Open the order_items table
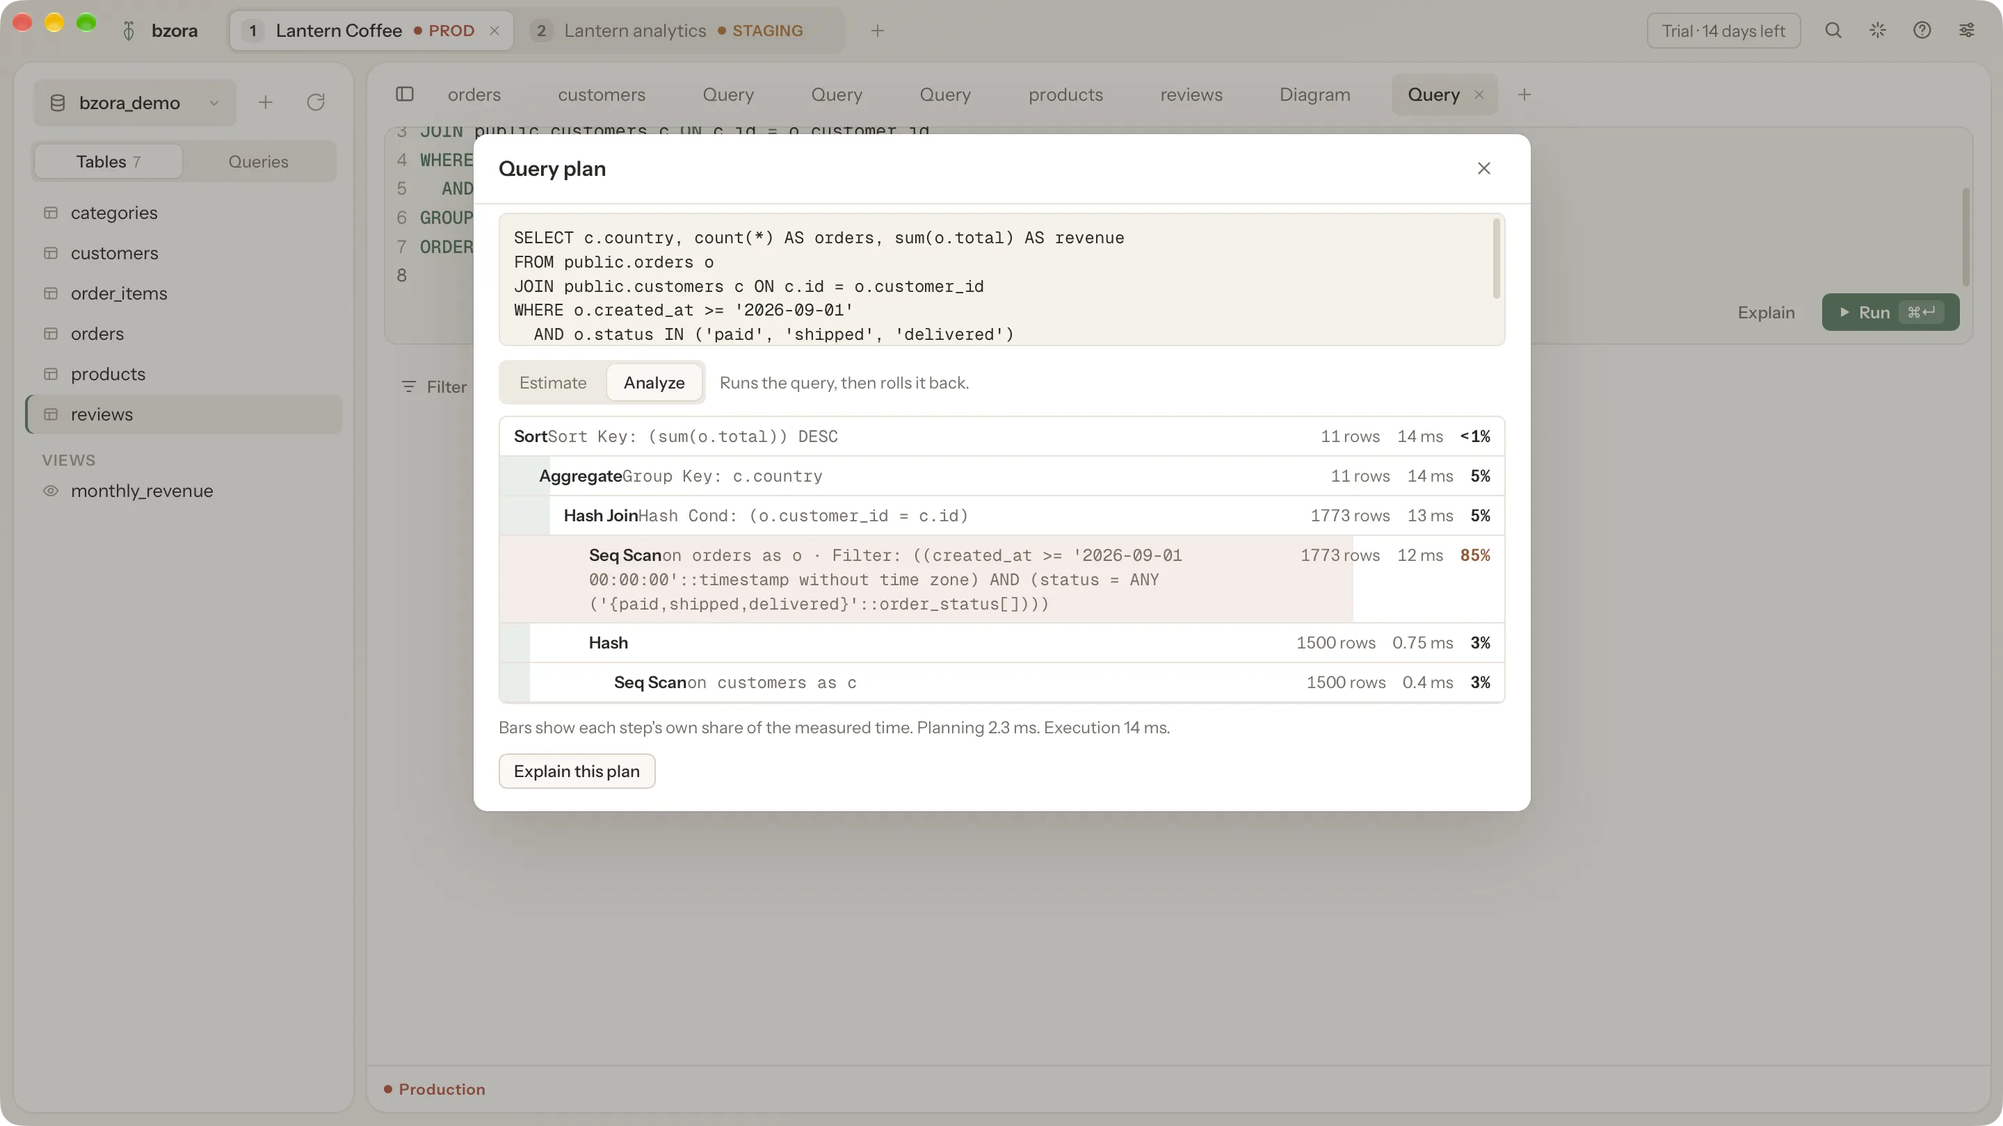Viewport: 2003px width, 1126px height. (184, 294)
